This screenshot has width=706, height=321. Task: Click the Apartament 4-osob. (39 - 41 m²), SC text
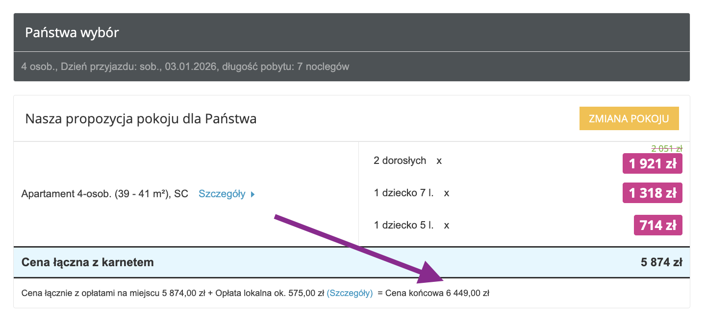click(x=105, y=194)
